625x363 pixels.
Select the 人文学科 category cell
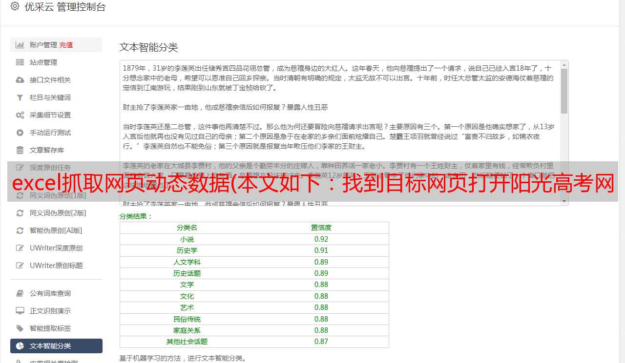[x=187, y=262]
